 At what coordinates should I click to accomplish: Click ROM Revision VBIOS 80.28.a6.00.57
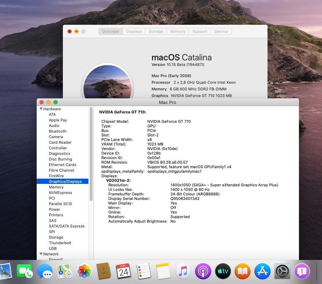(167, 162)
